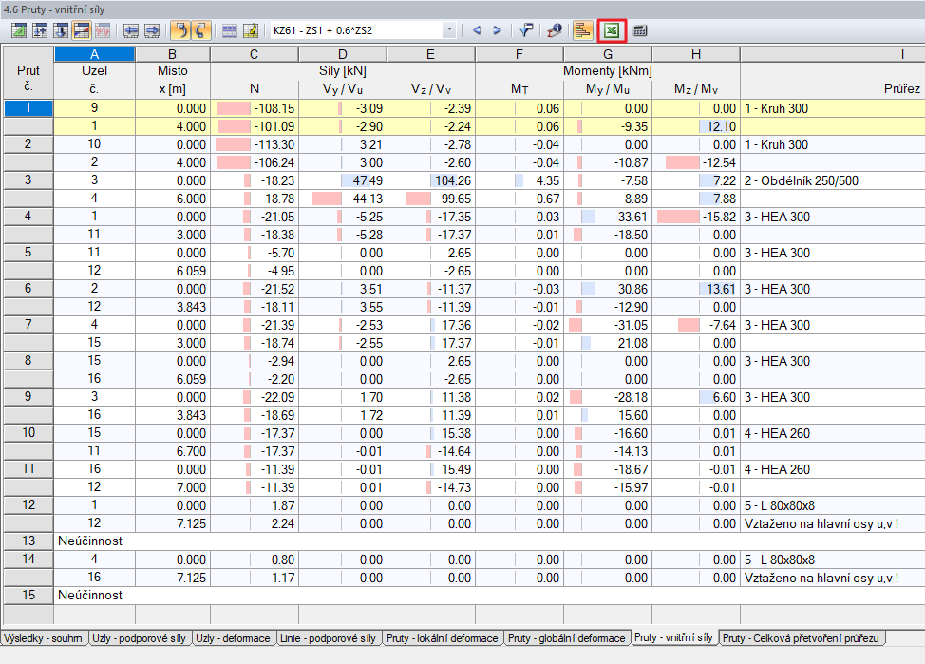Go to previous load case with left arrow
The width and height of the screenshot is (925, 664).
point(477,30)
